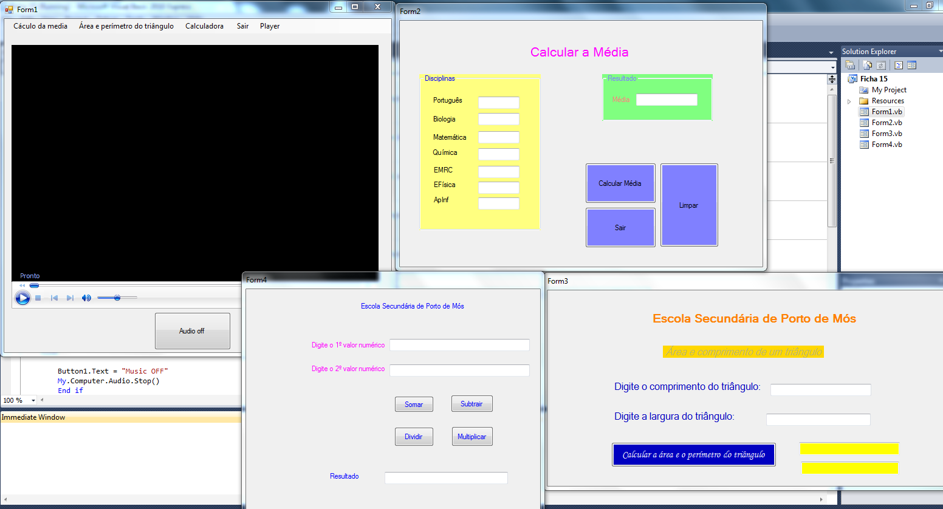Click Show All Files in Solution Explorer

point(867,66)
